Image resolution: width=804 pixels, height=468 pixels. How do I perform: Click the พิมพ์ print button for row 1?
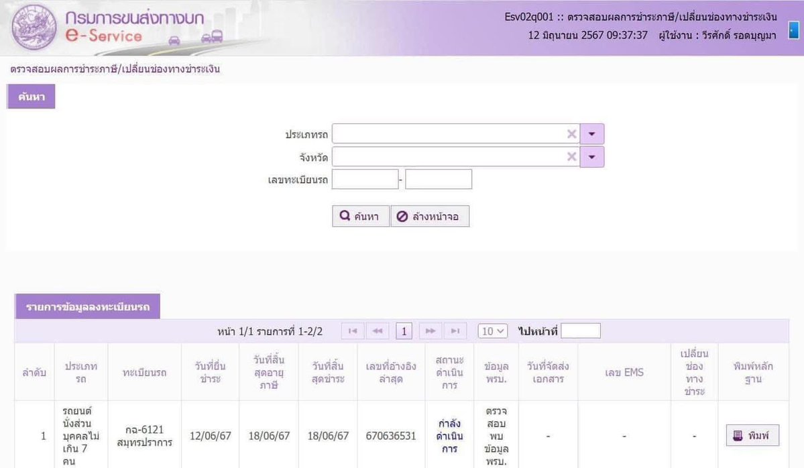(x=752, y=435)
